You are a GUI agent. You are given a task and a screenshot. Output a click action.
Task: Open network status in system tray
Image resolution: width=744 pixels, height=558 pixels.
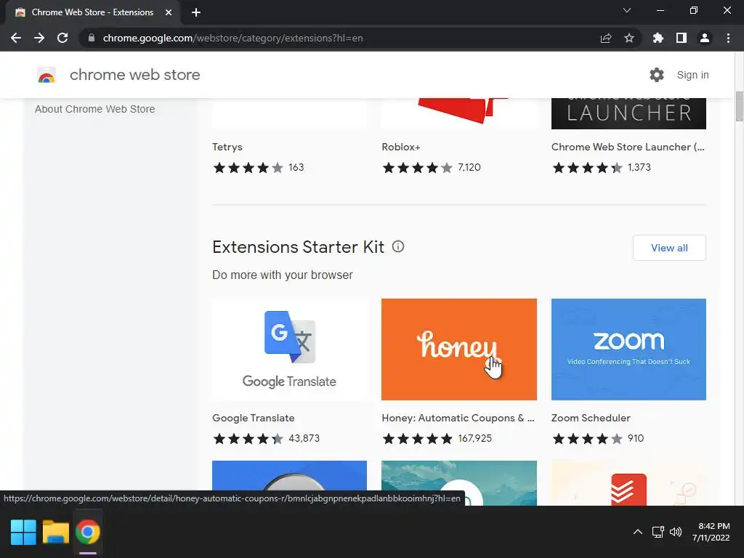click(x=658, y=532)
